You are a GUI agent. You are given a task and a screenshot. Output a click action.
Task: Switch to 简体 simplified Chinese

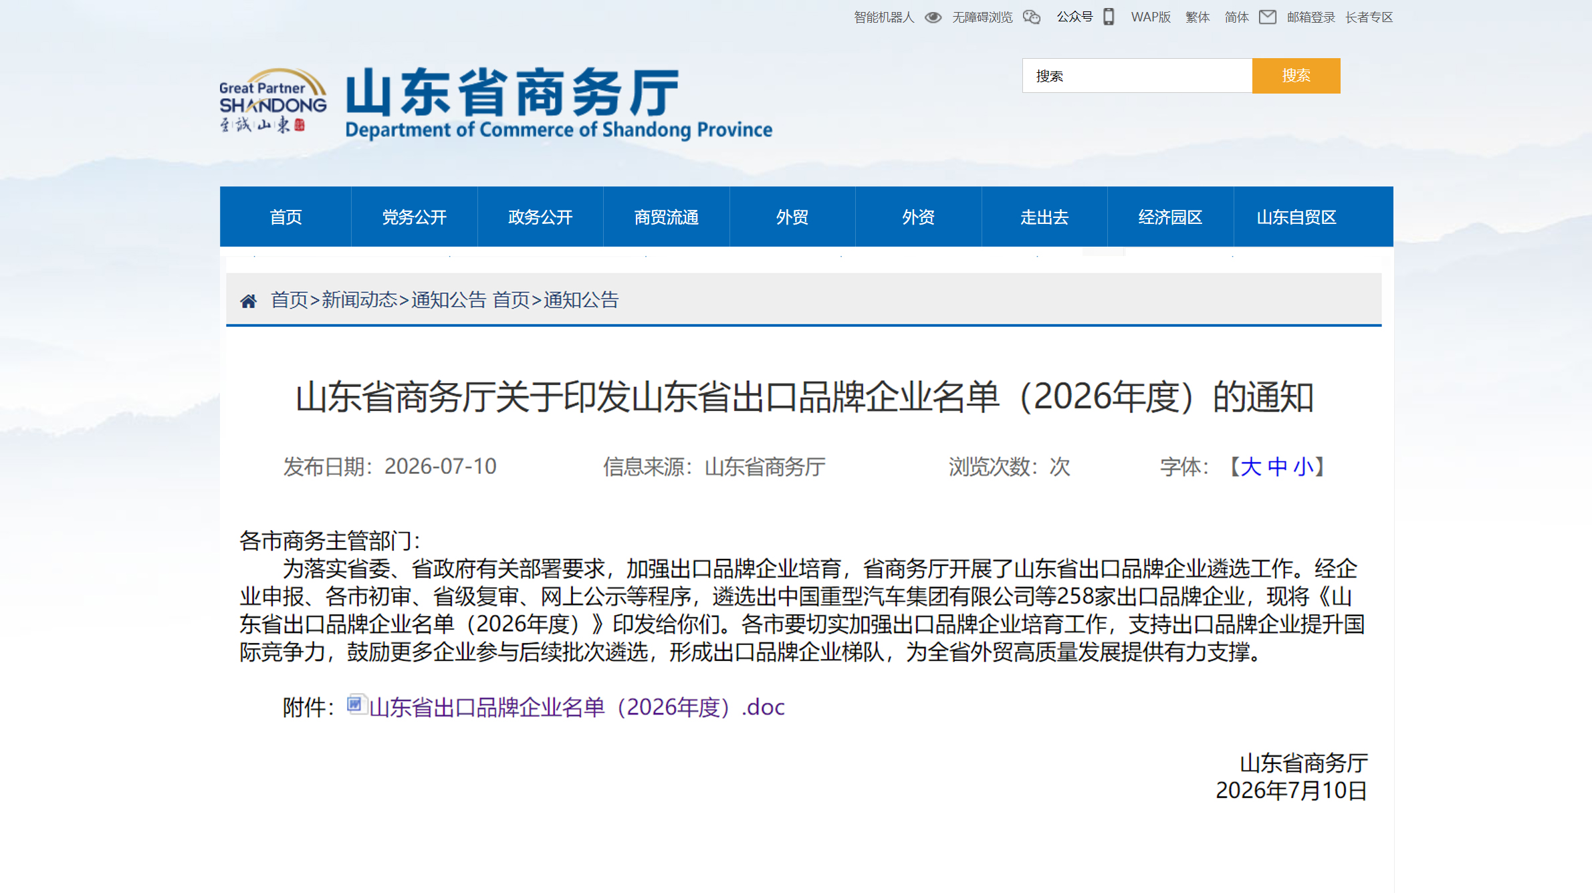click(1236, 17)
